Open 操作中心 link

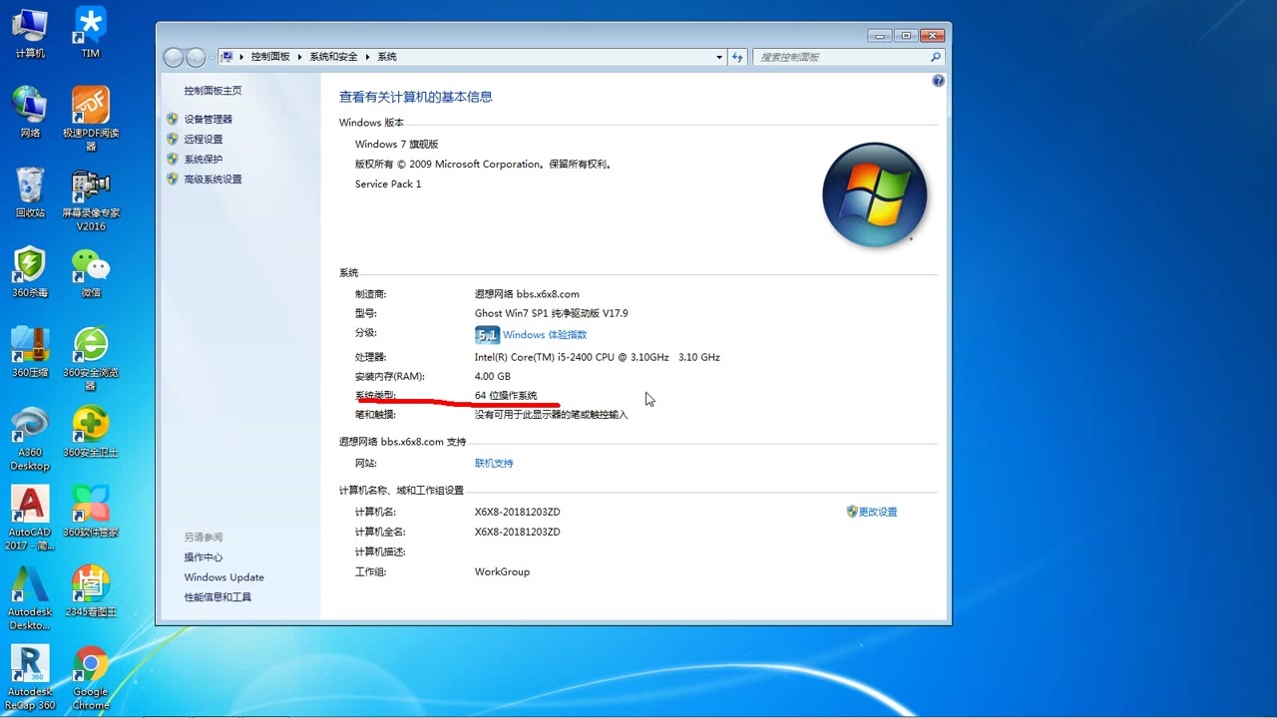[204, 557]
